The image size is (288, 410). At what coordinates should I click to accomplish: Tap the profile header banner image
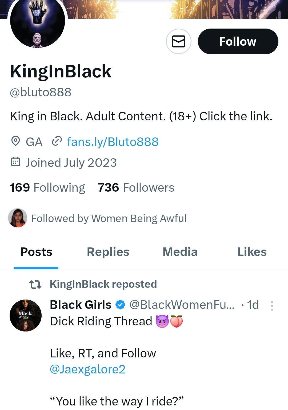176,9
